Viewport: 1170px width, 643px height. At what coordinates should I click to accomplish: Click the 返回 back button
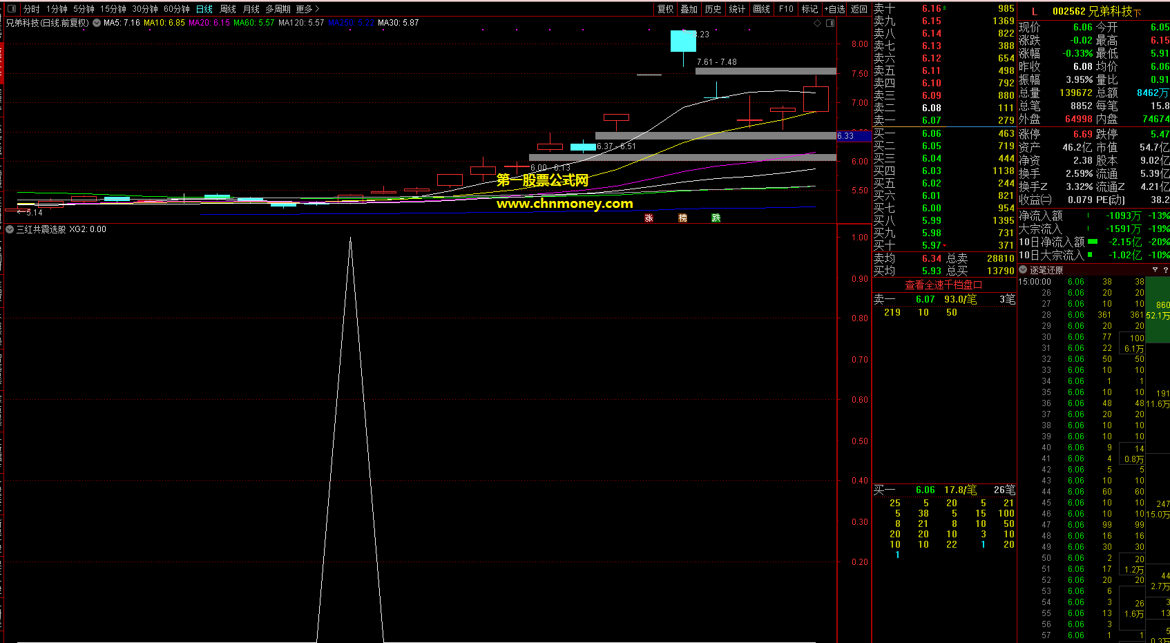[859, 9]
